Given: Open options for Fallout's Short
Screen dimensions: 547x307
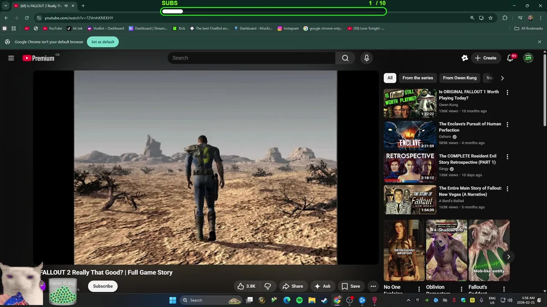Looking at the screenshot, I should tap(504, 289).
